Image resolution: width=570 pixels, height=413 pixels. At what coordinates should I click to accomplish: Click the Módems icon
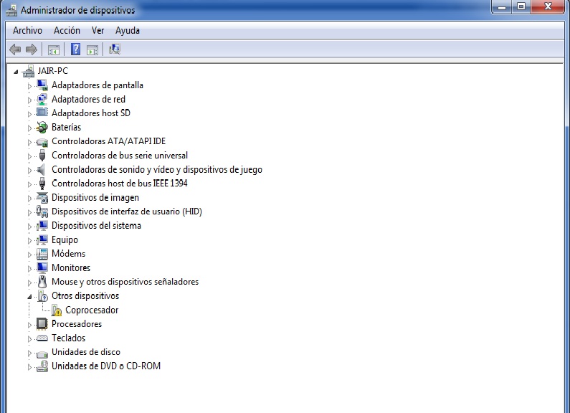click(42, 254)
